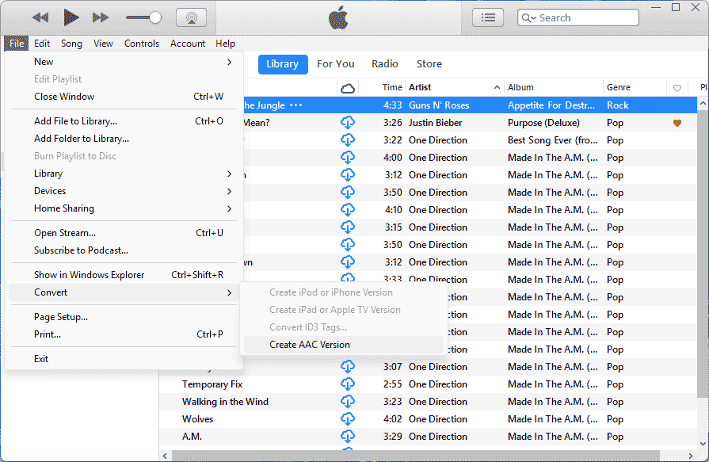Viewport: 709px width, 462px height.
Task: Download the Justin Bieber song from cloud
Action: pos(347,123)
